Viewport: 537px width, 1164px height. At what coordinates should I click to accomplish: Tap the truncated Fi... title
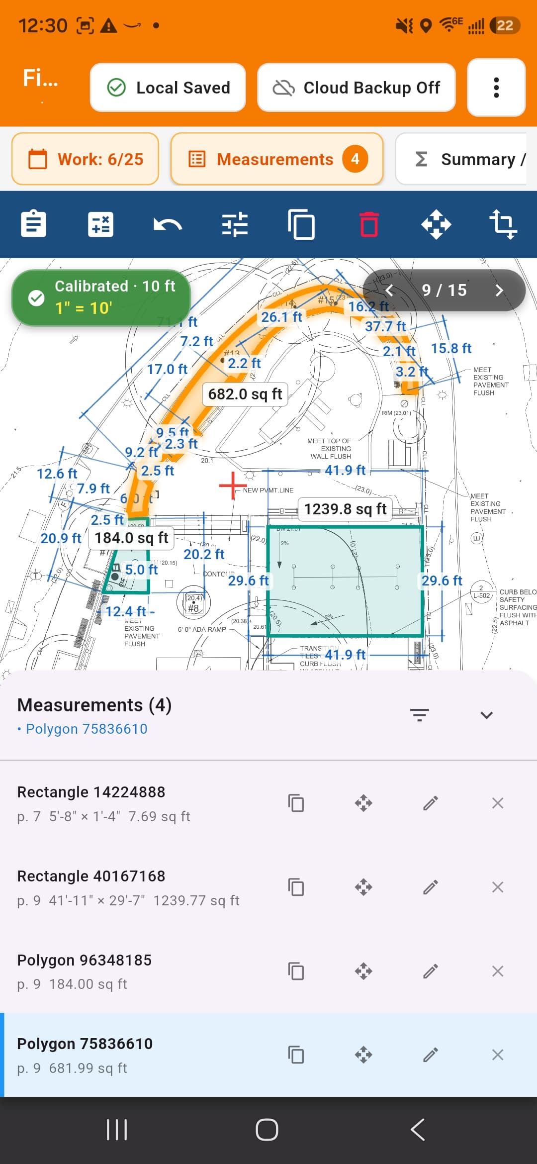(40, 78)
